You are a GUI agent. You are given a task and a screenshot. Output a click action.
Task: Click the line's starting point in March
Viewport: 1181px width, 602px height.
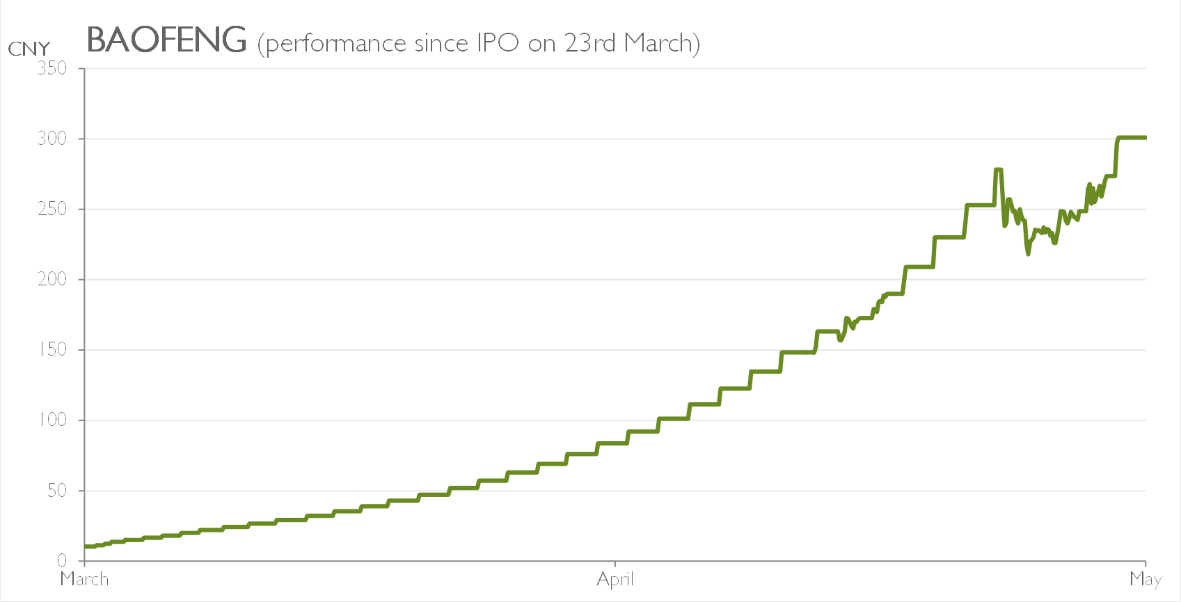pyautogui.click(x=86, y=546)
